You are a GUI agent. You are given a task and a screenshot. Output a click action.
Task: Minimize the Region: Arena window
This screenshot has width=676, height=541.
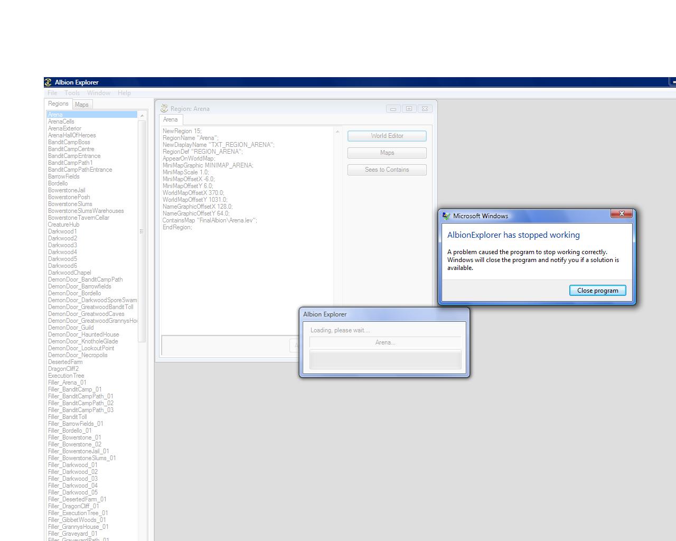tap(393, 109)
